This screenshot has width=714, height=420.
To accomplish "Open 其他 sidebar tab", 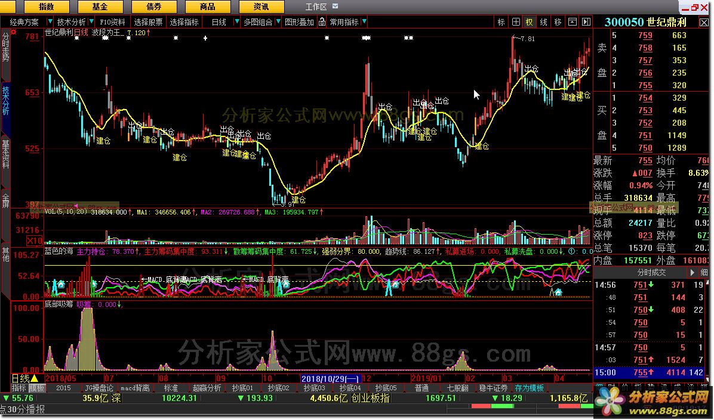I will pos(5,254).
